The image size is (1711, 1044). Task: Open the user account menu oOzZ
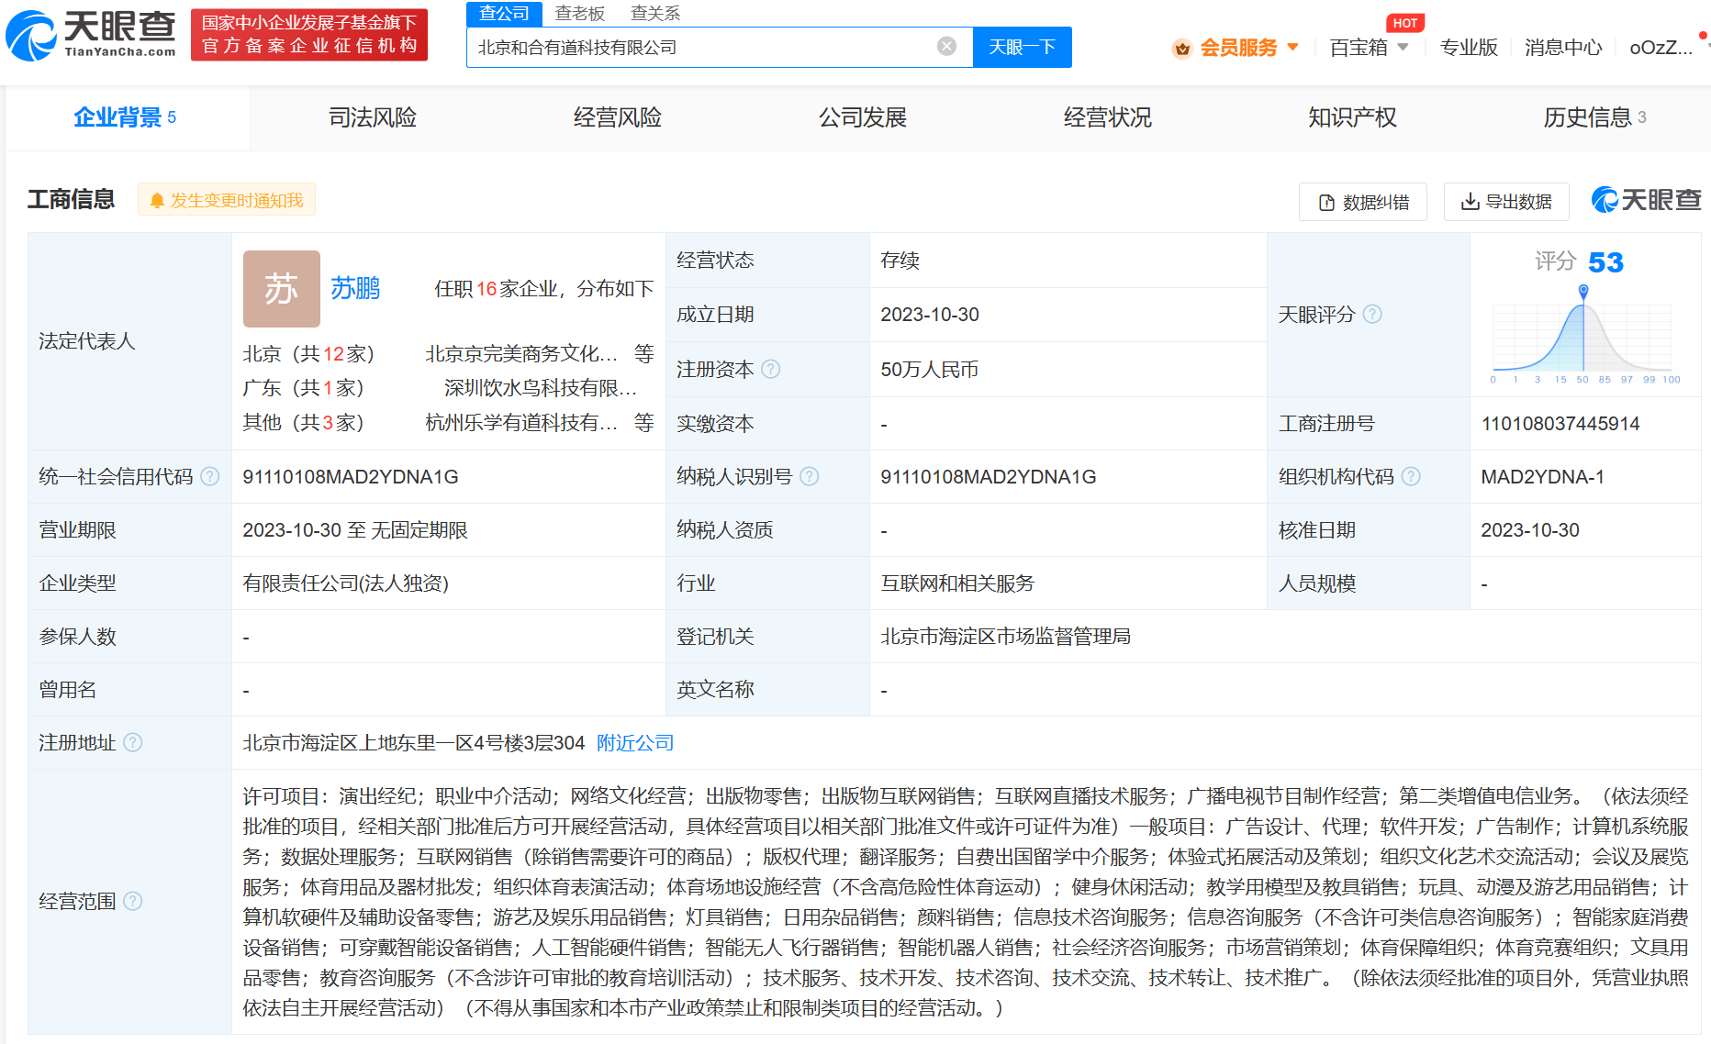(x=1661, y=48)
